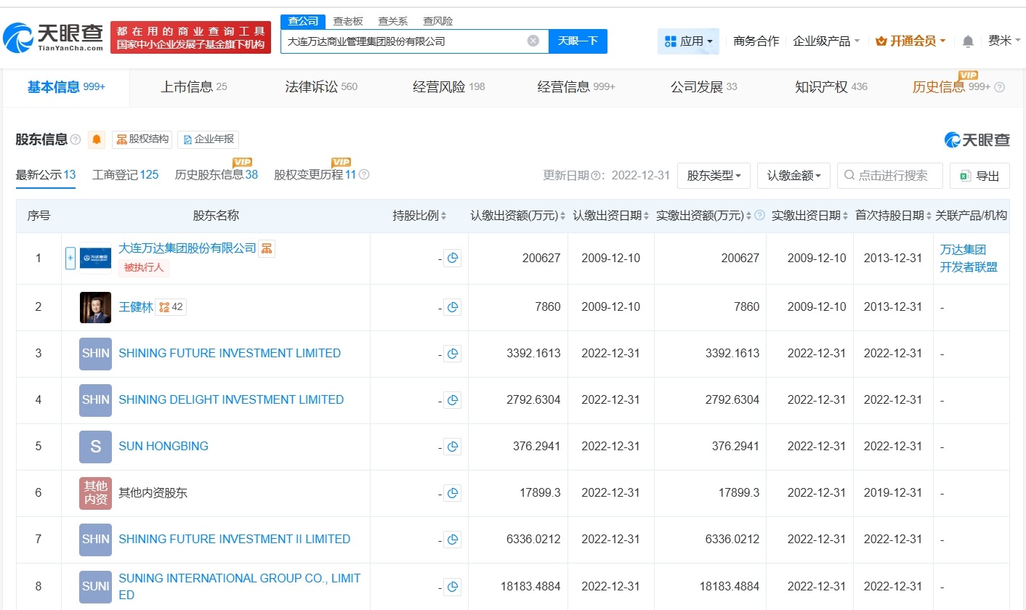
Task: Select the 工商登记125 tab
Action: click(125, 175)
